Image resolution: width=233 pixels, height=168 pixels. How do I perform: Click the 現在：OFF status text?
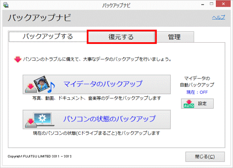tap(197, 92)
